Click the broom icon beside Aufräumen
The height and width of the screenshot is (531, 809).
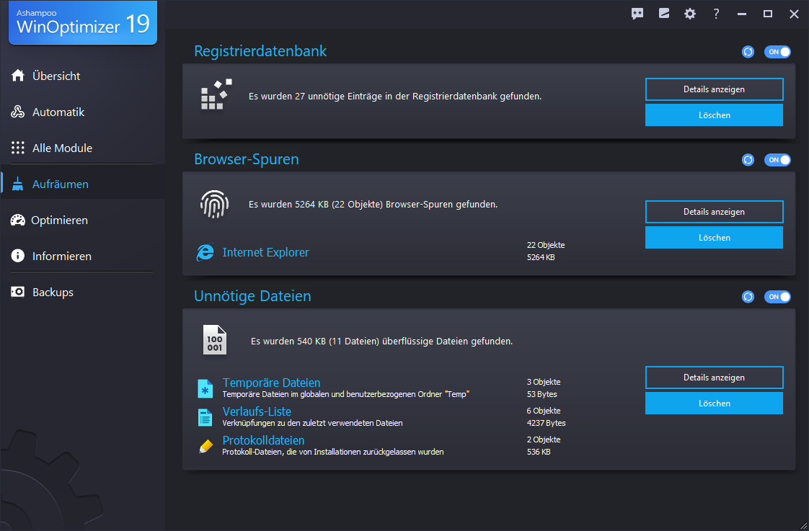click(x=18, y=184)
